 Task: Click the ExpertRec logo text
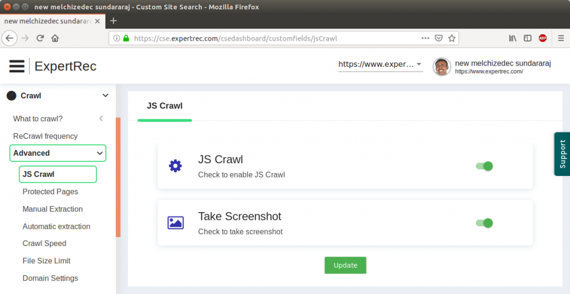[x=66, y=66]
